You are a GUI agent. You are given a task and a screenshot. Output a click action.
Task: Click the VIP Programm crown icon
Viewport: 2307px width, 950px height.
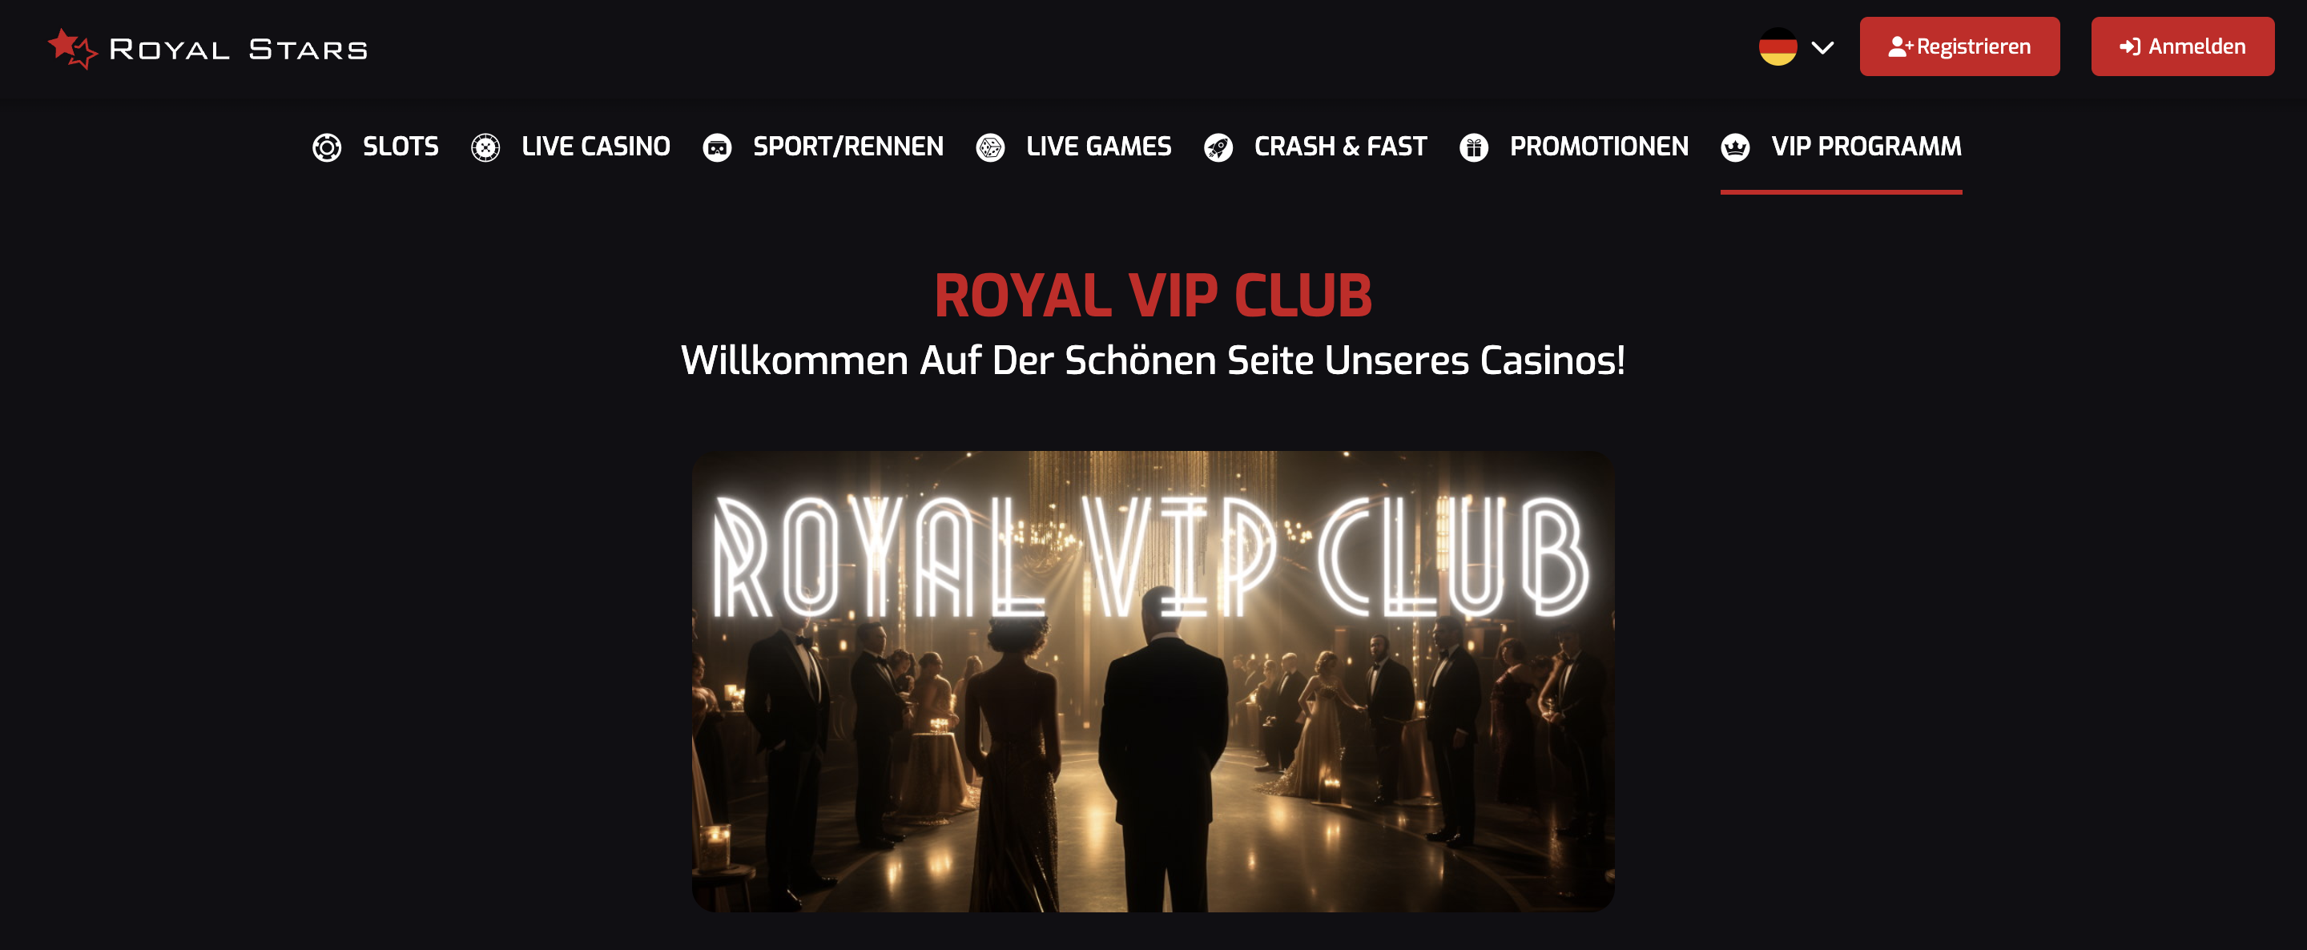1735,147
